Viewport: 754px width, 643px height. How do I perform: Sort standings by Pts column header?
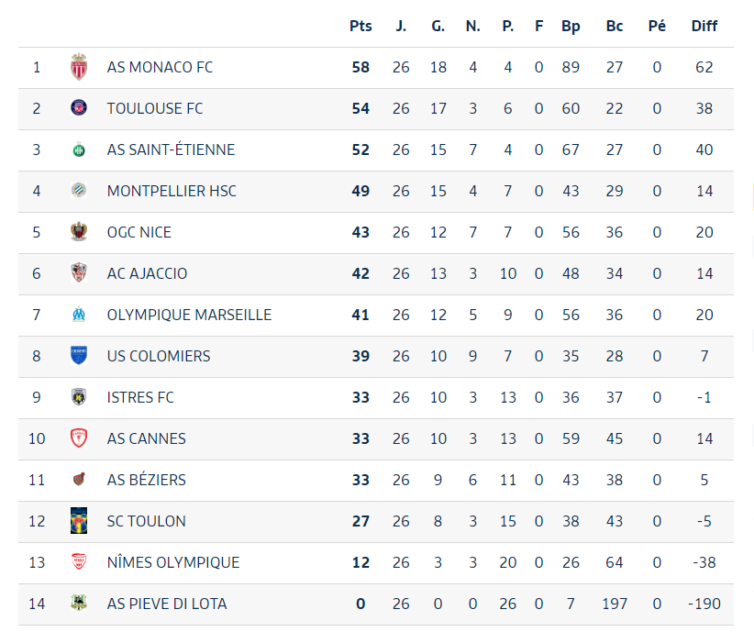pyautogui.click(x=360, y=26)
